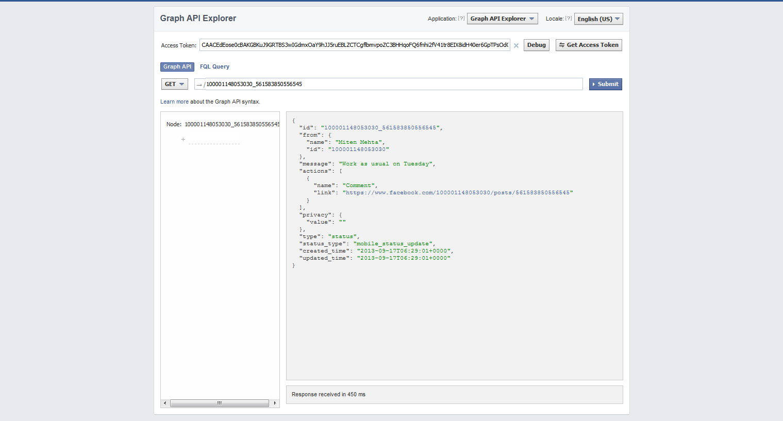Click the Application help [?] icon

pos(461,19)
